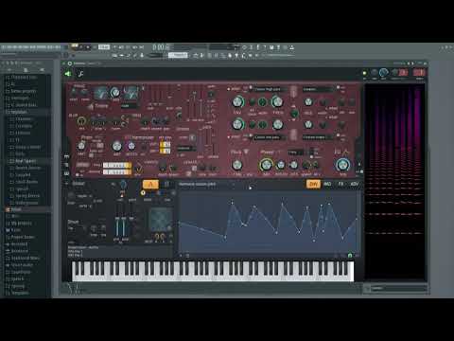Screen dimensions: 454x341
Task: Select Soundfonts in the browser
Action: (x=21, y=272)
